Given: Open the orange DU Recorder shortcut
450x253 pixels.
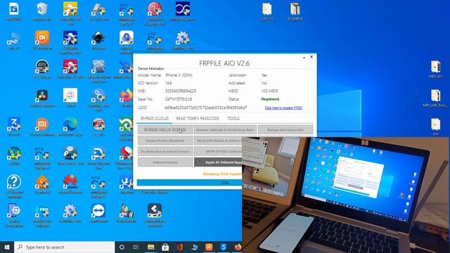Looking at the screenshot, I should click(x=42, y=41).
